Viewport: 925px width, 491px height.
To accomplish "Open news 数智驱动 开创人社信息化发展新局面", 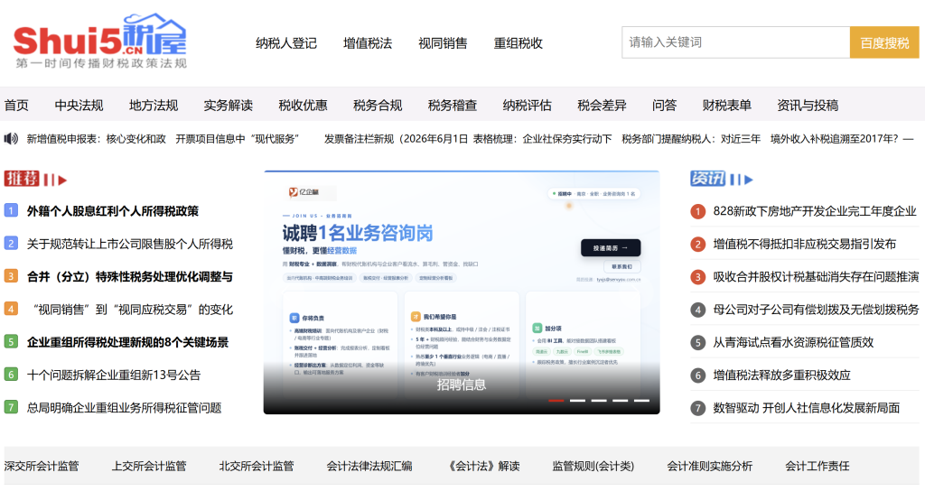I will (x=807, y=408).
